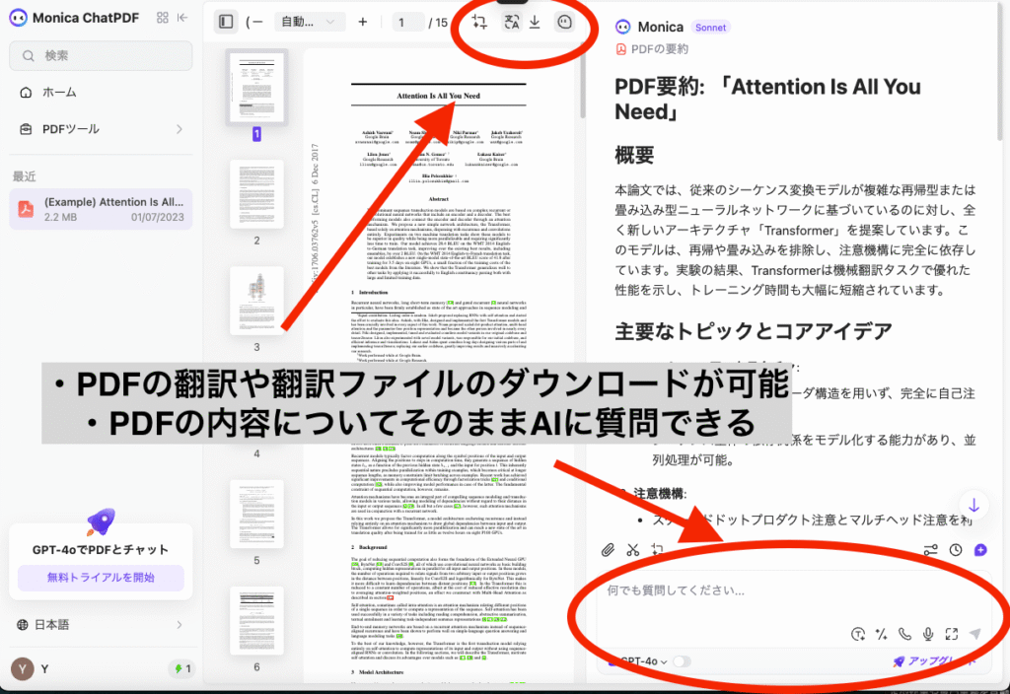
Task: Click the AI screenshot capture icon in PDF toolbar
Action: (x=479, y=22)
